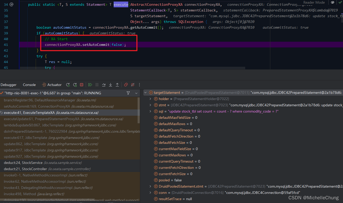343x203 pixels.
Task: Step out of the current method
Action: click(x=117, y=85)
